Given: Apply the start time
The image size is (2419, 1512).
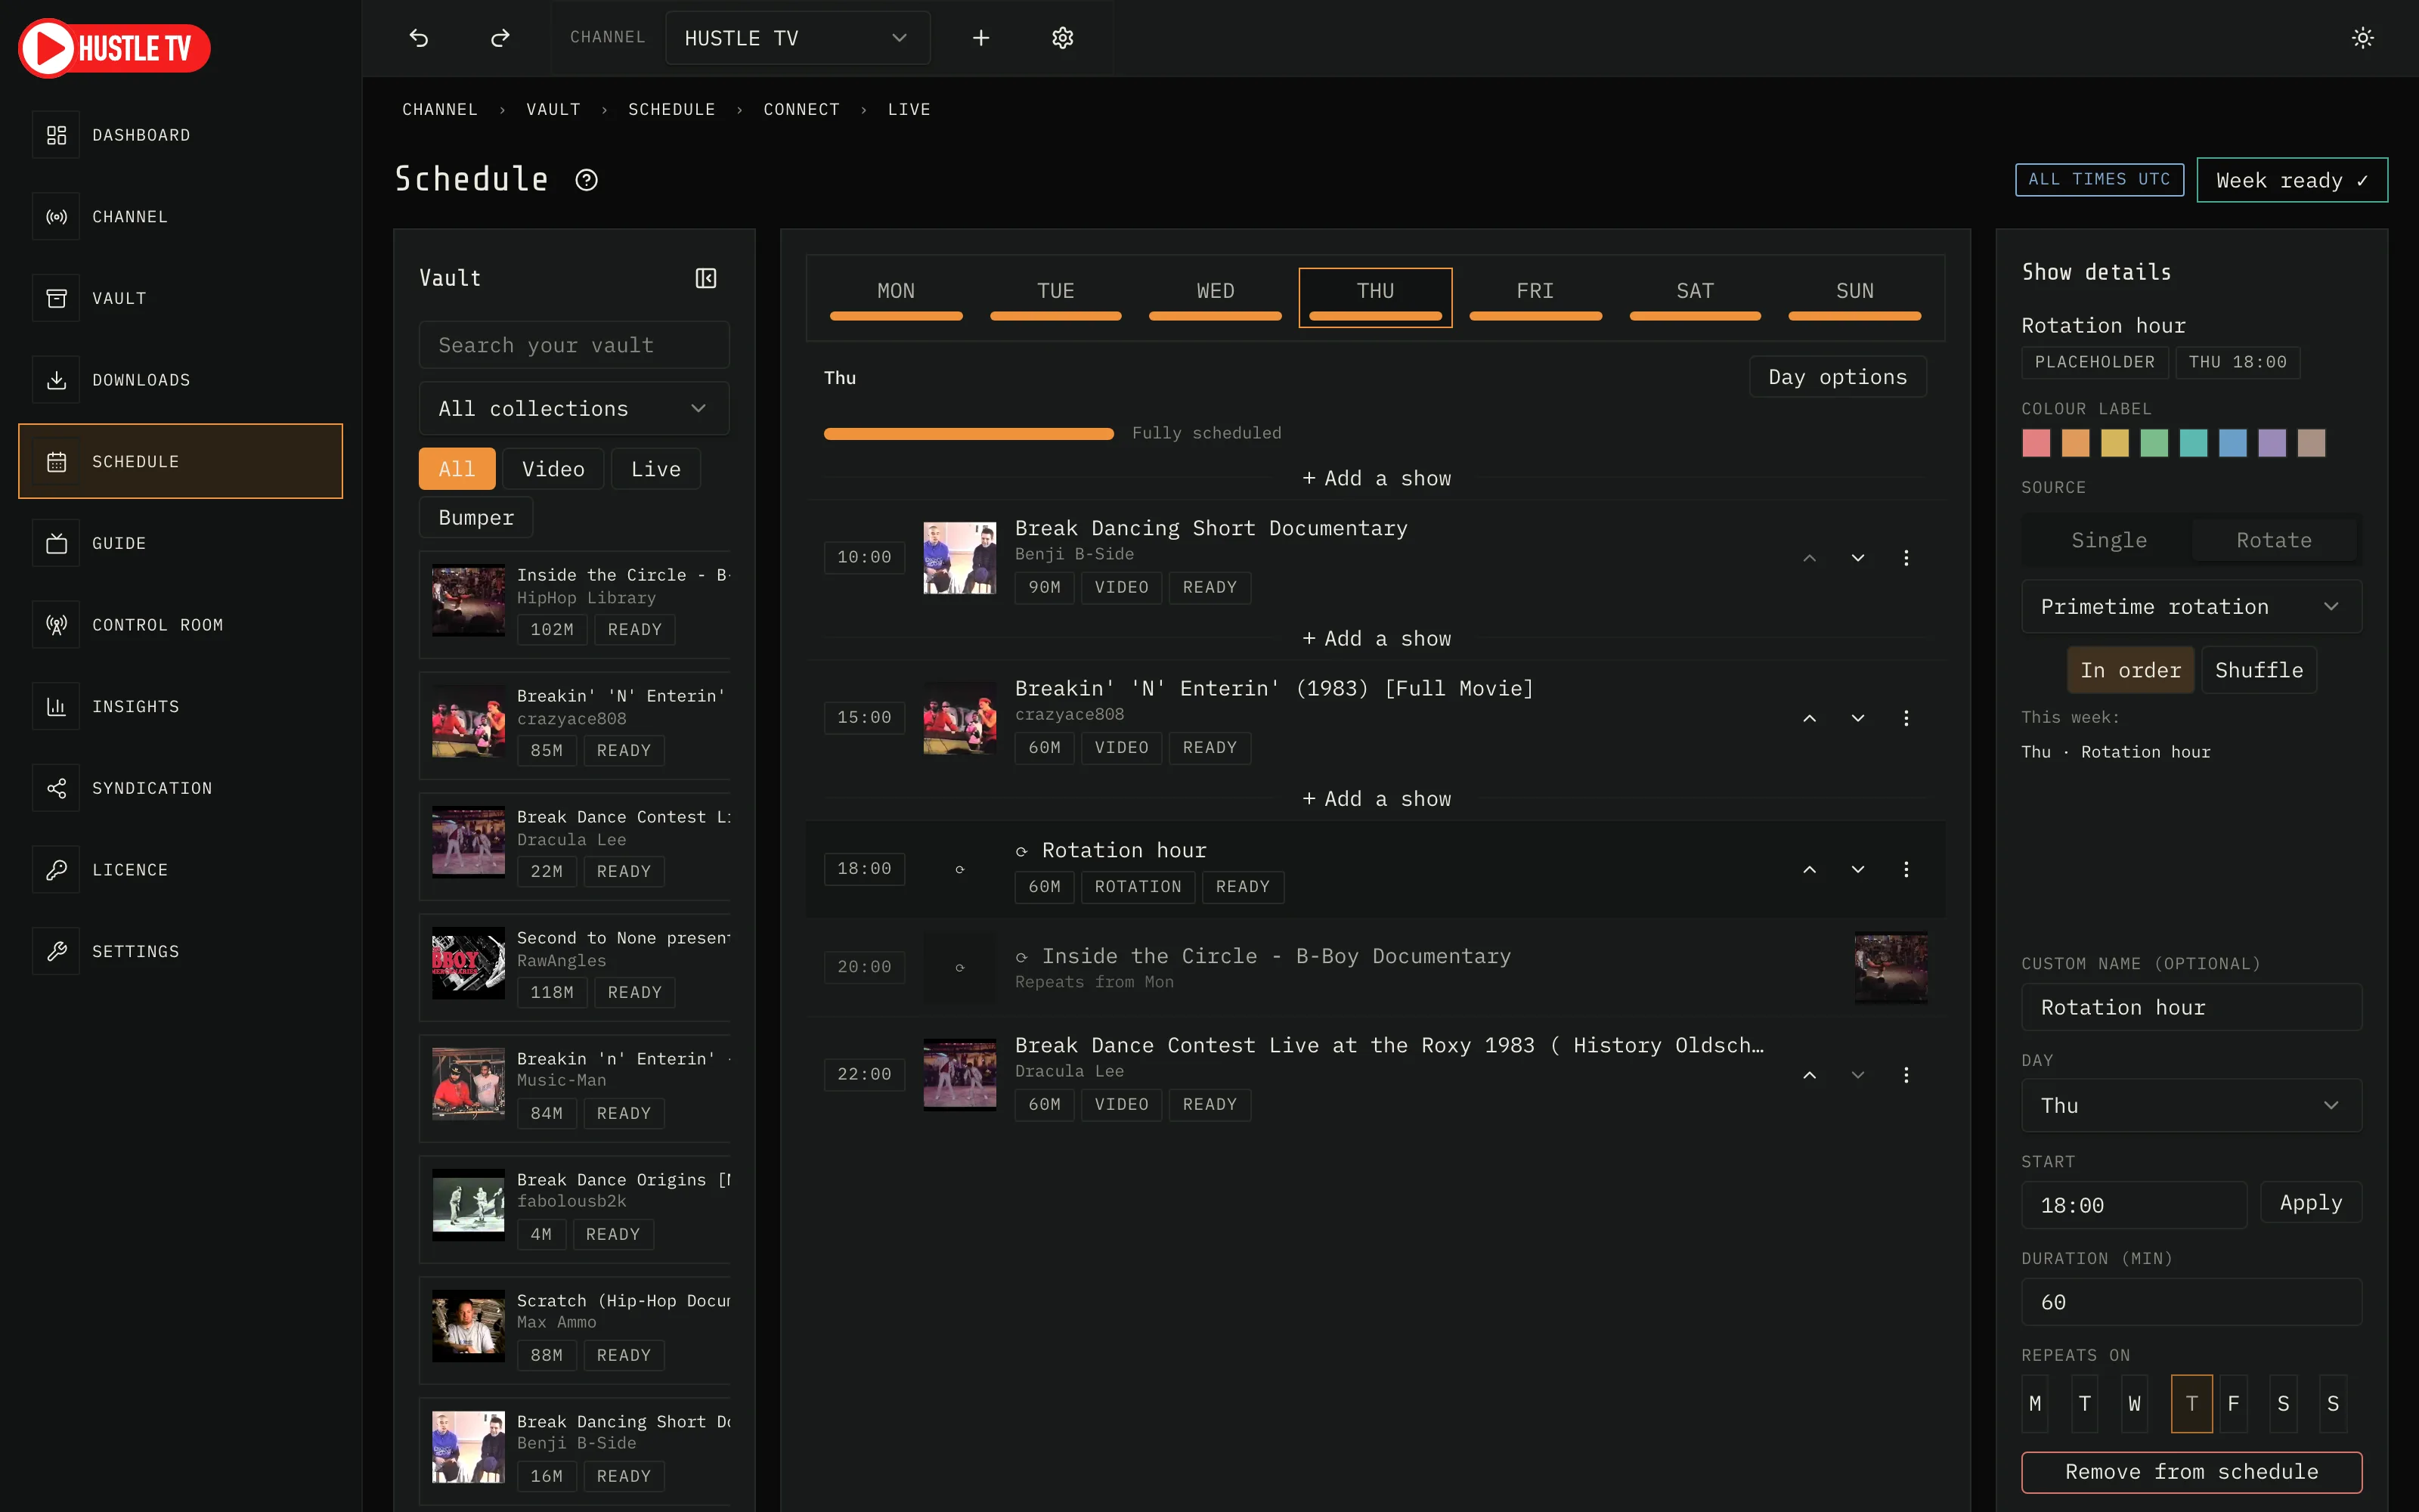Looking at the screenshot, I should point(2310,1202).
